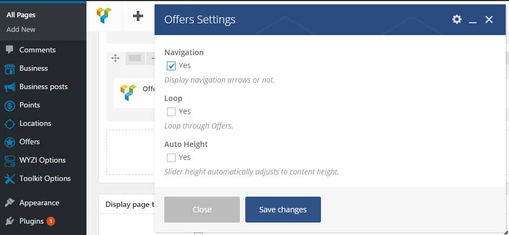509x235 pixels.
Task: Enable the Loop Yes checkbox
Action: point(171,112)
